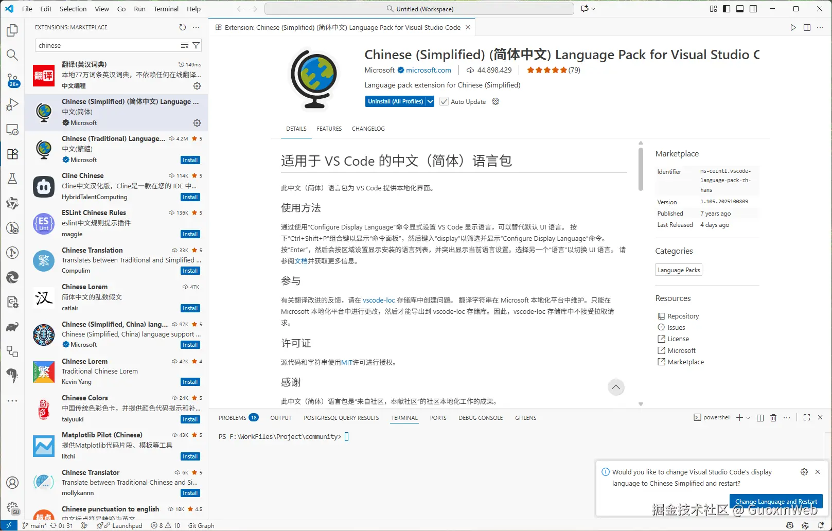Open manage gear for 翻译(英汉词典) extension

(197, 86)
